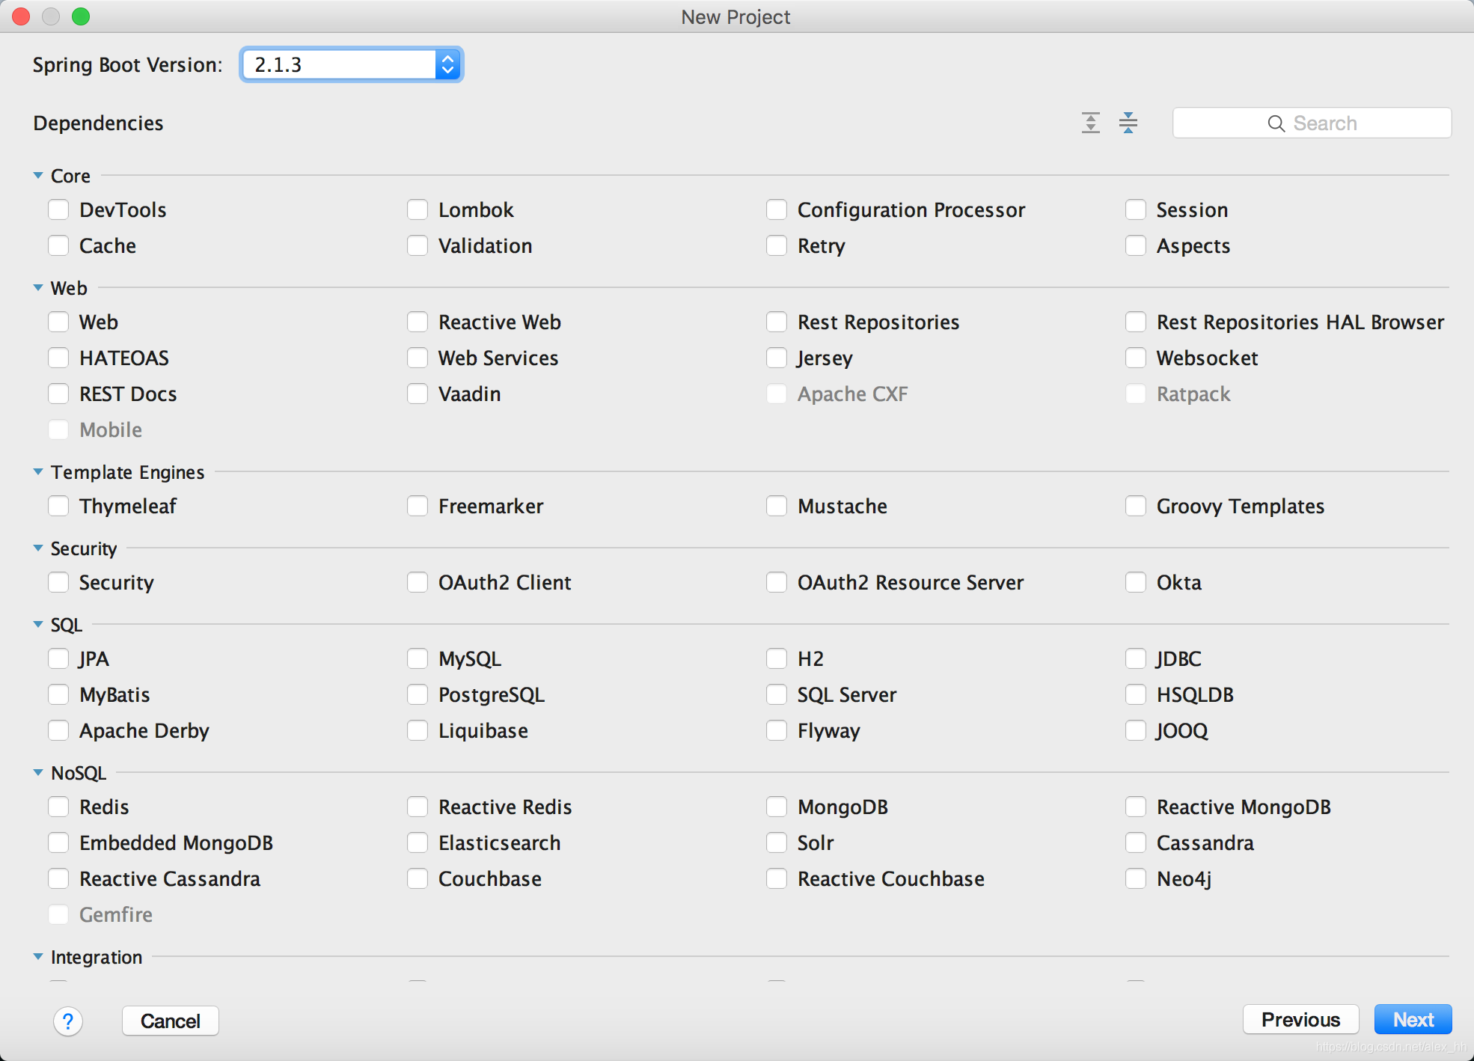The image size is (1474, 1061).
Task: Enable the Session dependency
Action: (1136, 210)
